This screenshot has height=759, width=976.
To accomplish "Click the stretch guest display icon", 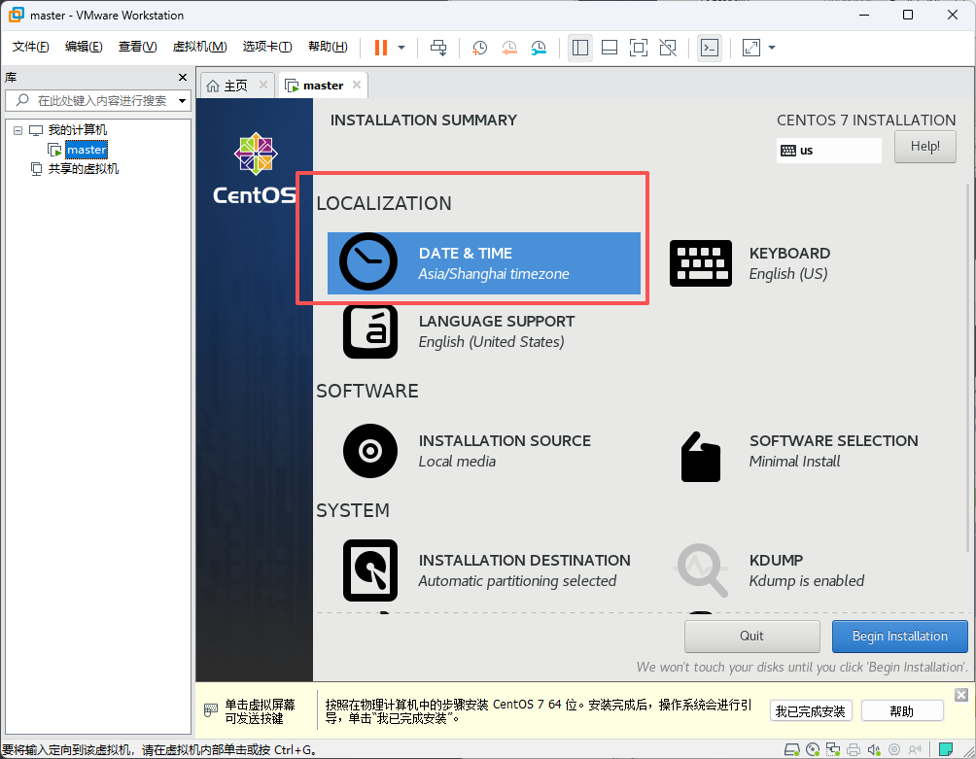I will point(751,48).
